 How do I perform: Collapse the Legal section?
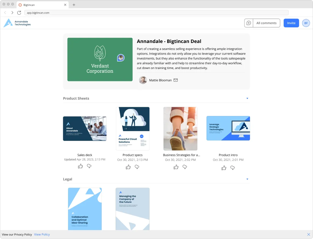click(247, 179)
